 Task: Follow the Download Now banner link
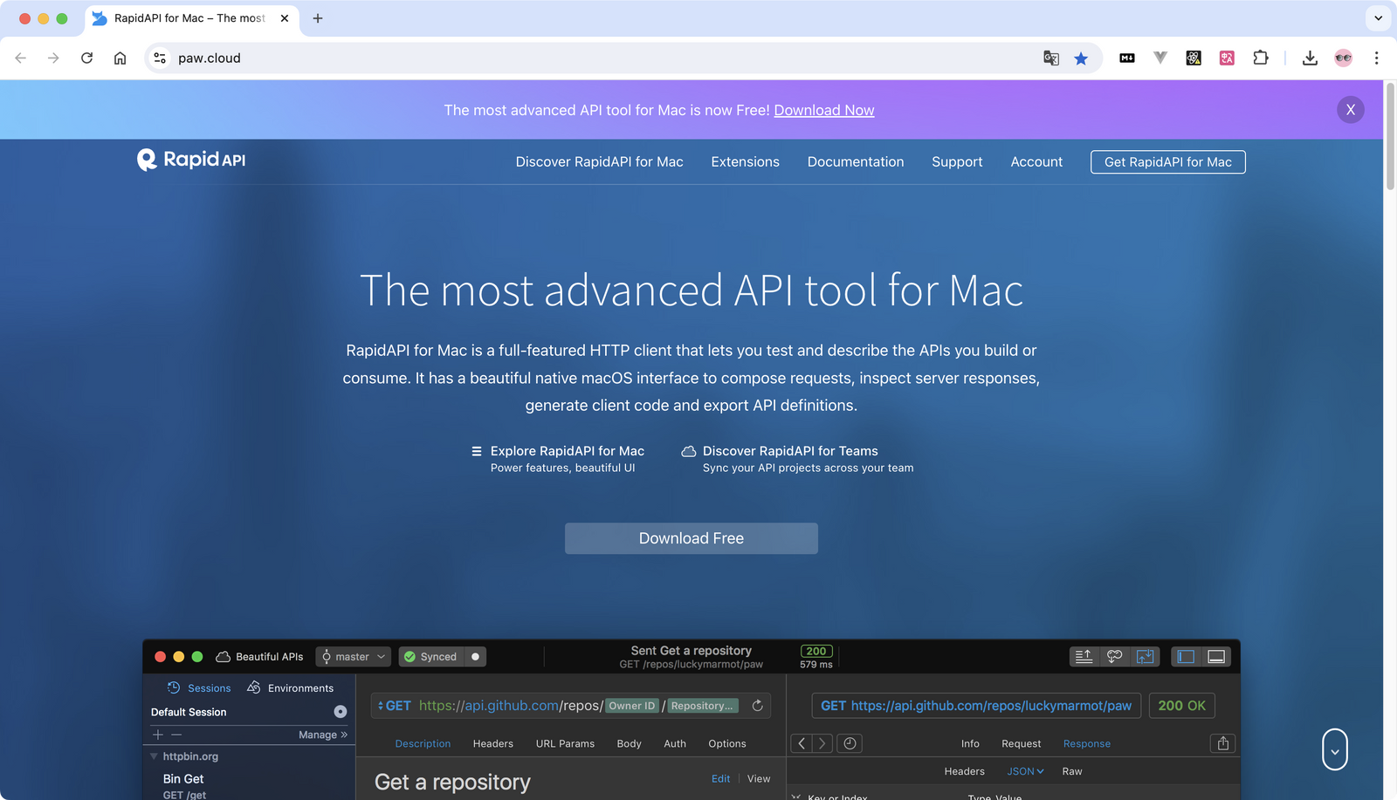pyautogui.click(x=823, y=111)
